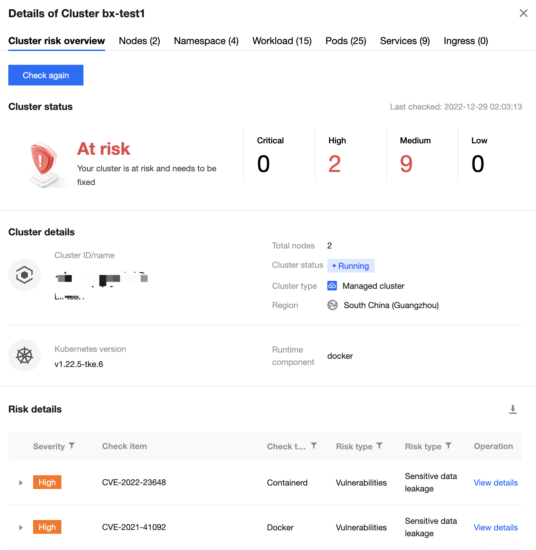The width and height of the screenshot is (536, 550).
Task: View details for CVE-2022-23648
Action: click(x=496, y=483)
